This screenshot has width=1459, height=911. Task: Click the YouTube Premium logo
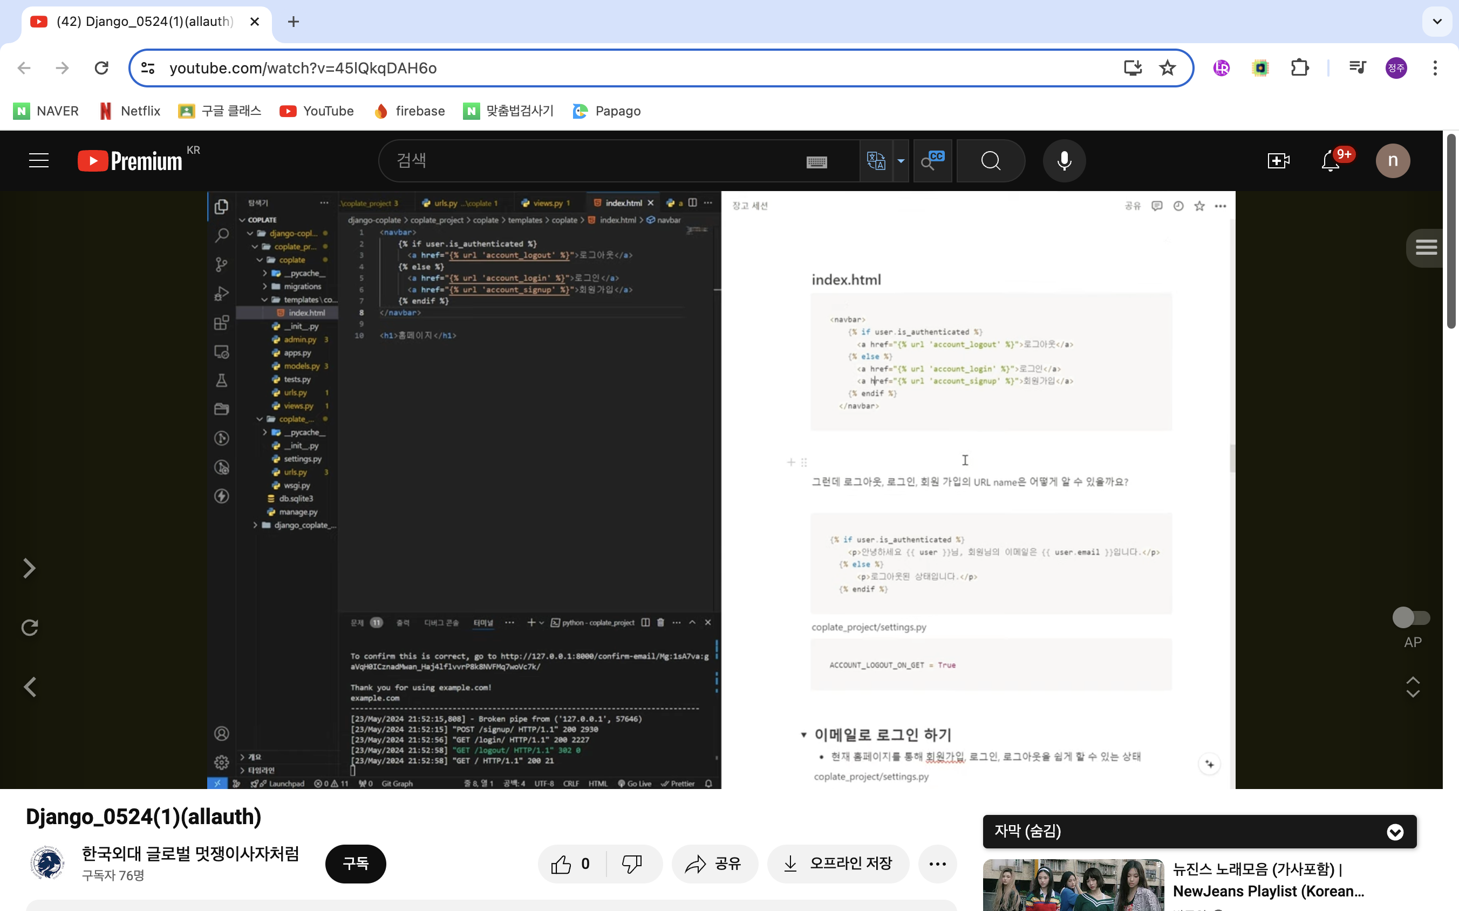point(131,161)
